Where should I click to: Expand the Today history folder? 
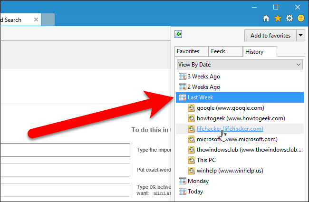point(240,192)
